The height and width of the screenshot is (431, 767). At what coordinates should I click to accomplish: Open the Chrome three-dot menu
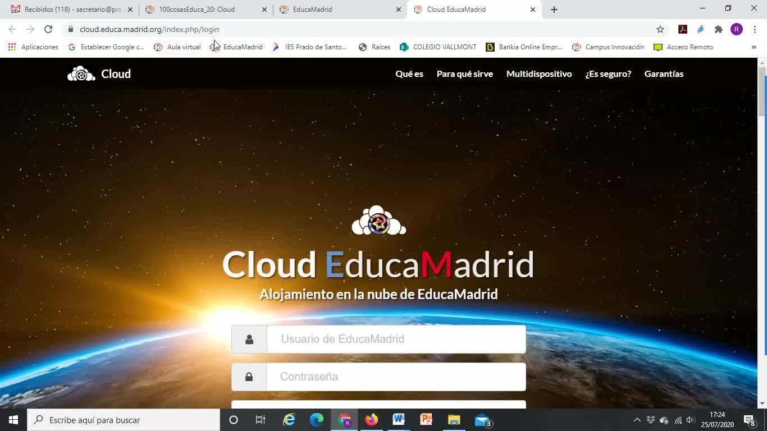(x=755, y=29)
